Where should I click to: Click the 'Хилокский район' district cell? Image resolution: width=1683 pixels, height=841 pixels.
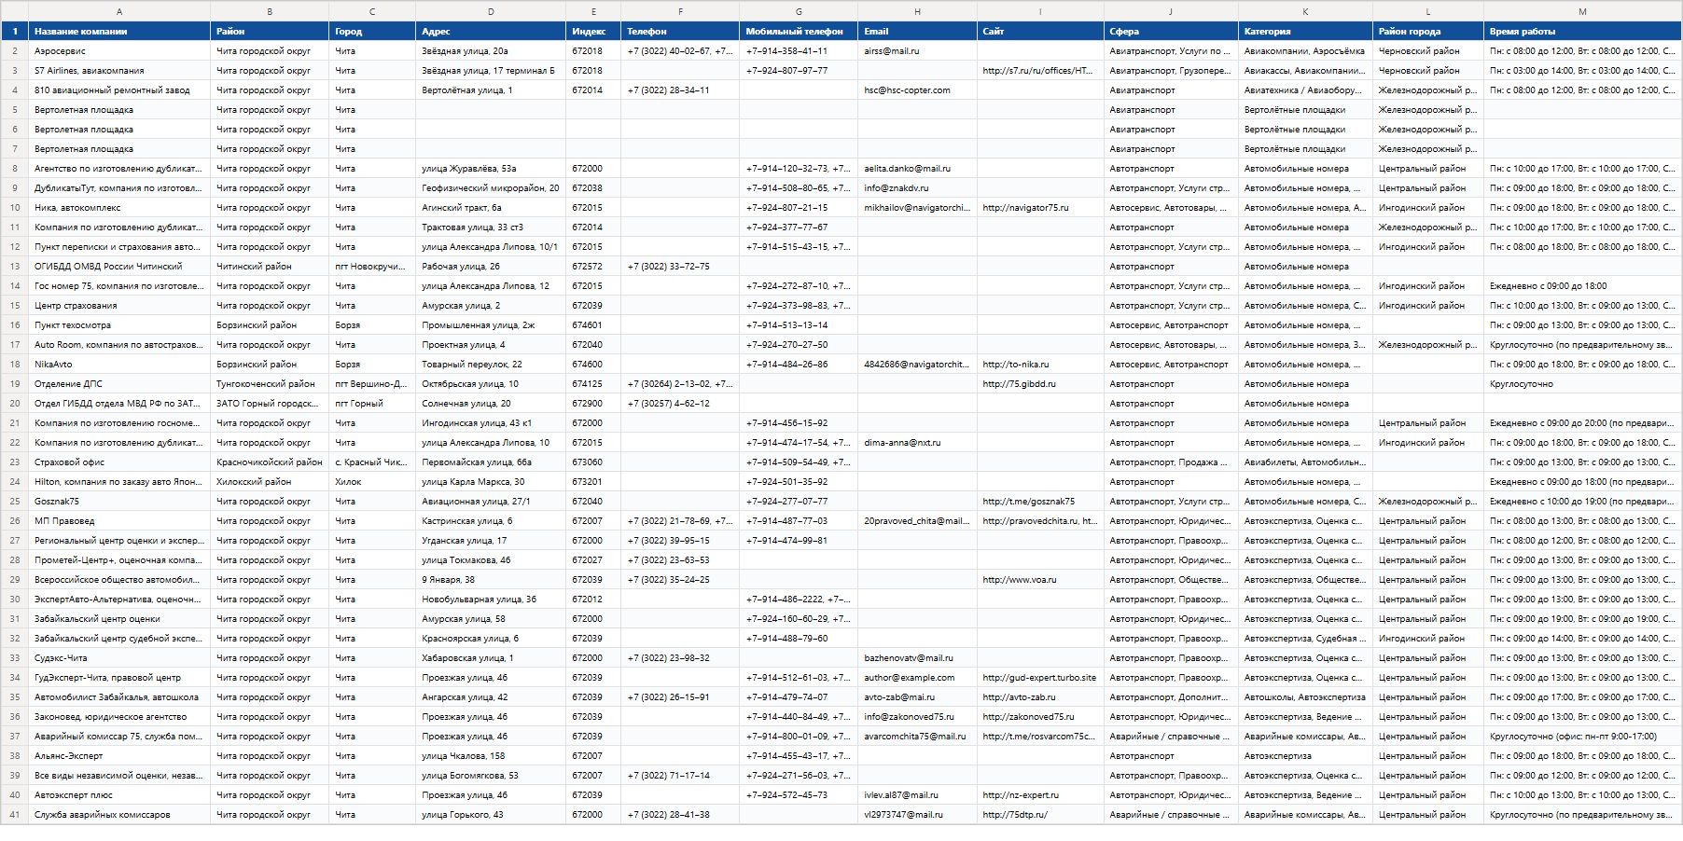[x=270, y=481]
